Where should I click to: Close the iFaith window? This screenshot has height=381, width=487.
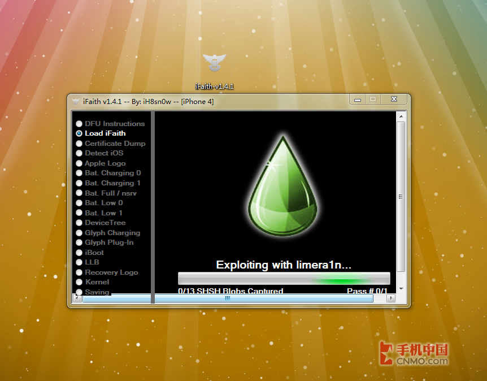pyautogui.click(x=394, y=99)
